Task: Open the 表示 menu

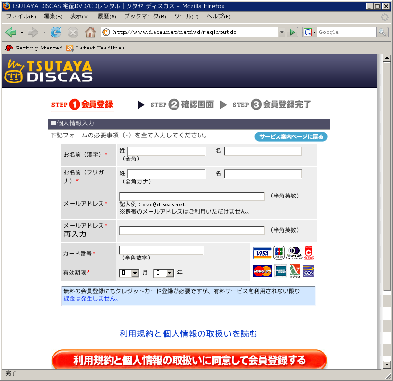Action: coord(80,16)
